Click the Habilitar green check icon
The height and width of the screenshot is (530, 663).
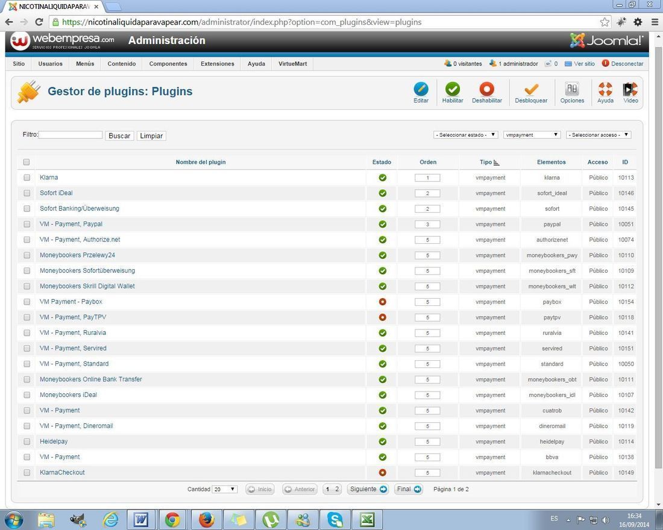click(x=453, y=89)
